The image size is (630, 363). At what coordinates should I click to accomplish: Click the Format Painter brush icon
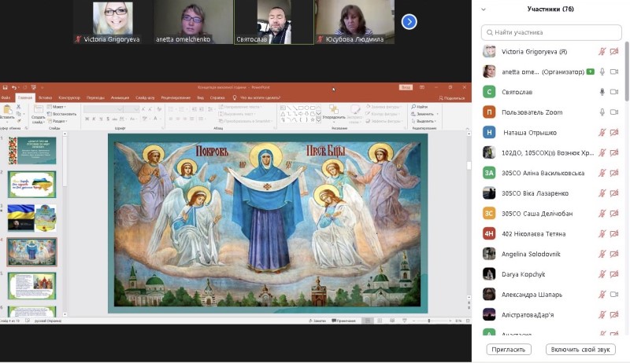tap(18, 120)
